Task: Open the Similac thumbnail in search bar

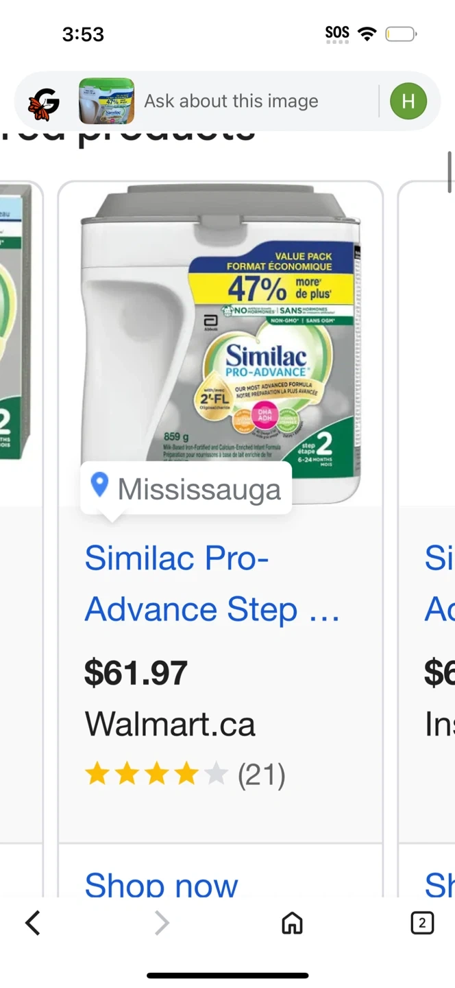Action: click(x=106, y=102)
